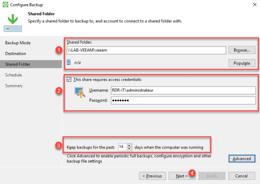260x184 pixels.
Task: Click the Configure Backup gear icon
Action: 6,5
